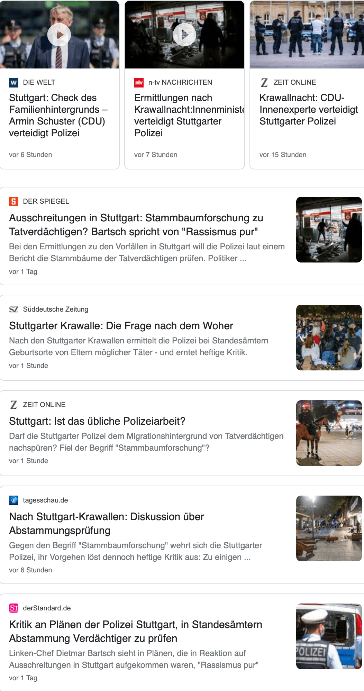Click the n-tv logo icon
This screenshot has height=691, width=364.
(139, 82)
